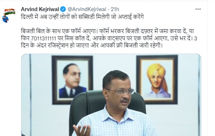Viewport: 215px width, 136px height.
Task: Click the last line starting दिन के अंदर
Action: (x=92, y=45)
